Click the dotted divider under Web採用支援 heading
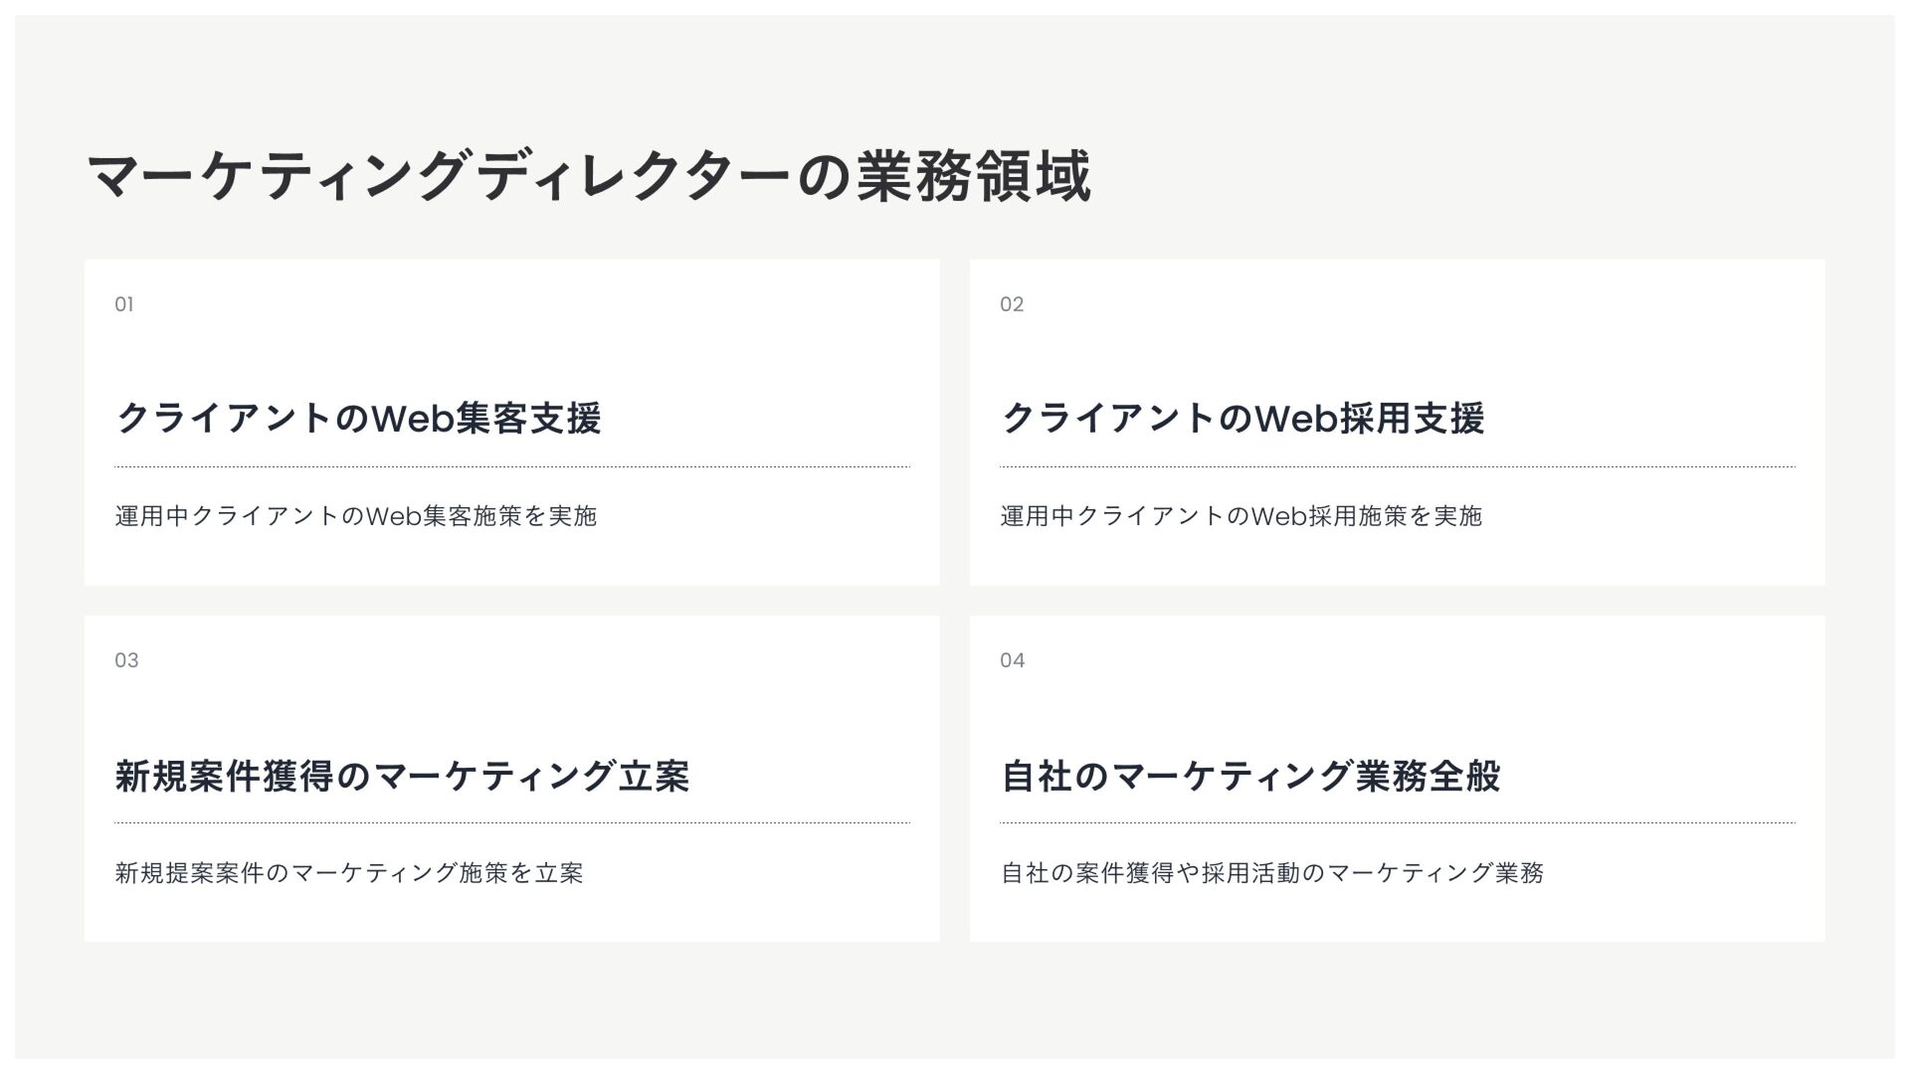The image size is (1910, 1074). click(x=1398, y=466)
